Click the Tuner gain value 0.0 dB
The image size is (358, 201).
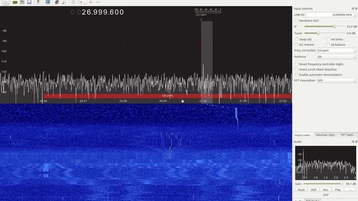[351, 33]
